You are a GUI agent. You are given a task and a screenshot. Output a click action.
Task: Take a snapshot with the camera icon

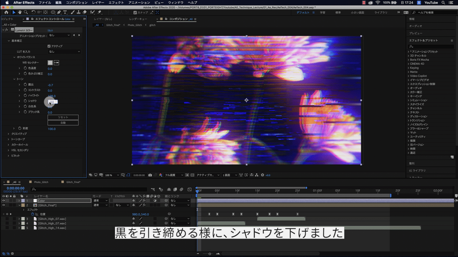[150, 175]
